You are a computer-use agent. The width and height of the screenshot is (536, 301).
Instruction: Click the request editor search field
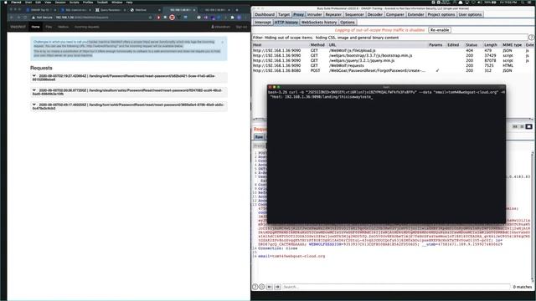coord(396,287)
